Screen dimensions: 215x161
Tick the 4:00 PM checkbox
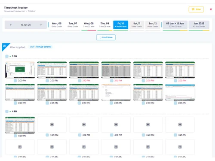(x=15, y=136)
